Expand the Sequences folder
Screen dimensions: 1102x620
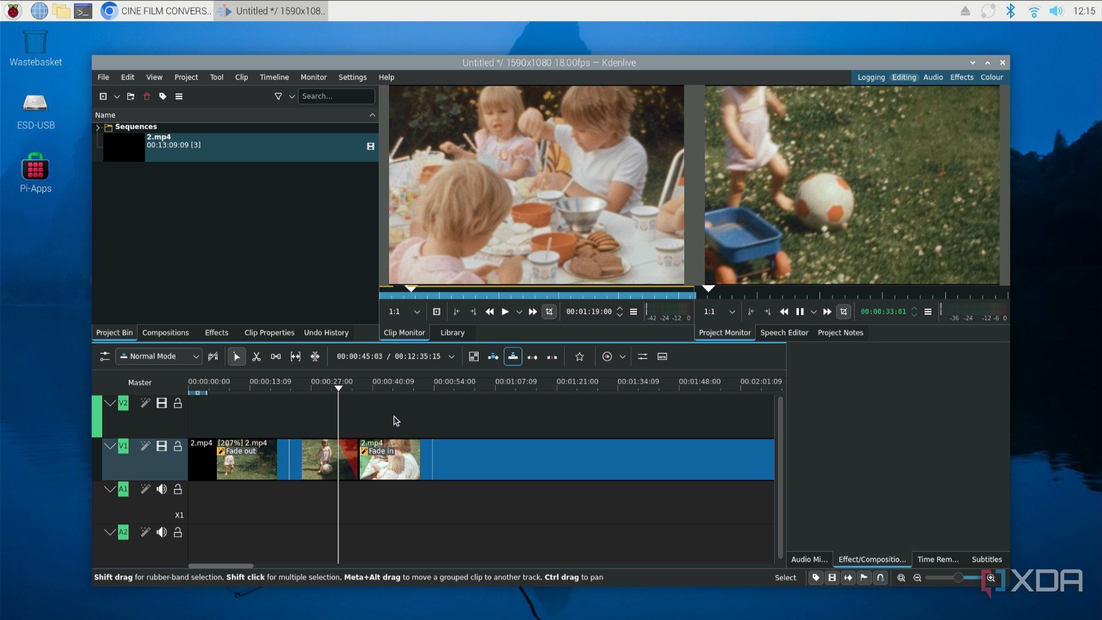(x=98, y=127)
